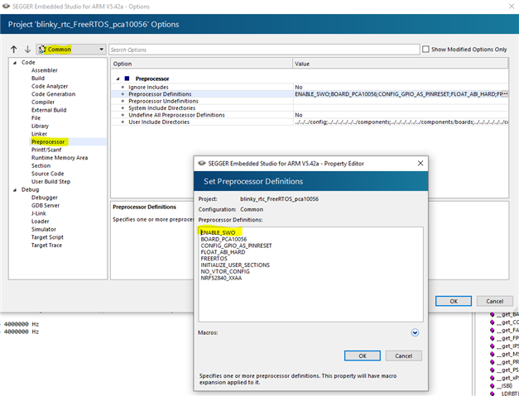Collapse the Code tree group

[15, 63]
